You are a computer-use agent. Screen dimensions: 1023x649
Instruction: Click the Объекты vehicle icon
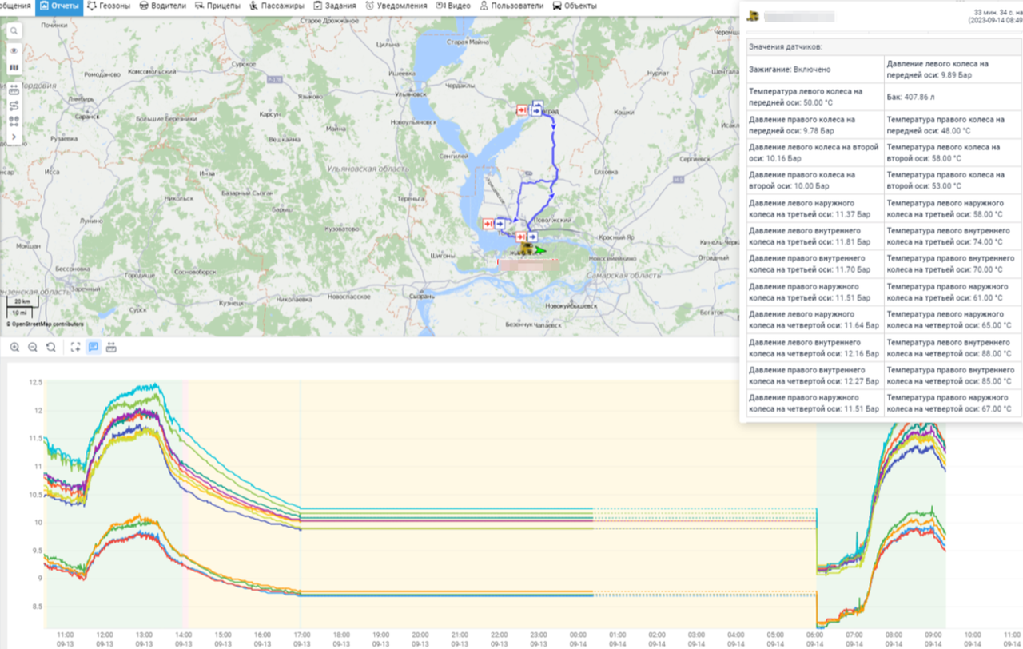556,6
